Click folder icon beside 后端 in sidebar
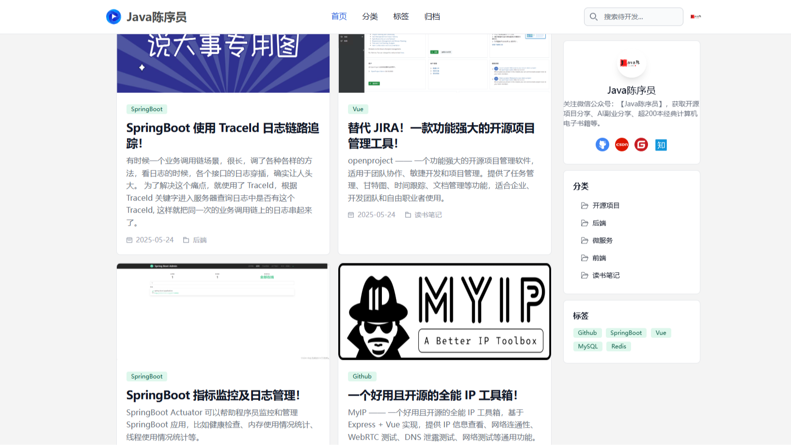The image size is (791, 445). coord(585,223)
